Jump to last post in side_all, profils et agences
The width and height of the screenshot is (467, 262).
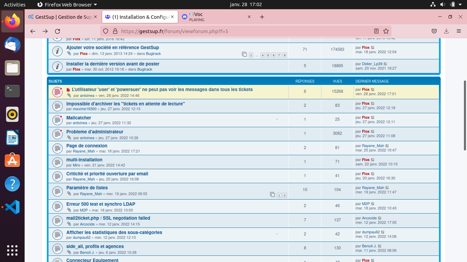click(379, 246)
